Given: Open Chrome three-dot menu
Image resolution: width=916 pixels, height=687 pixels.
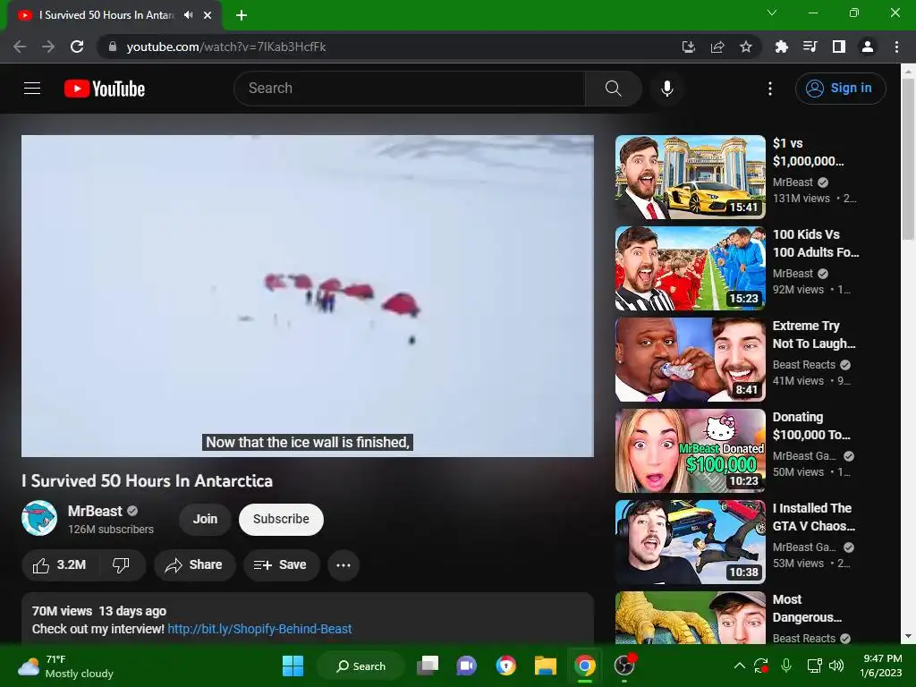Looking at the screenshot, I should click(896, 47).
